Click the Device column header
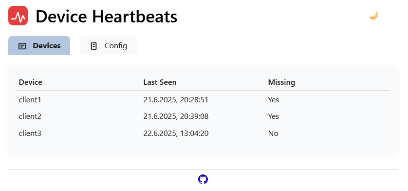408x191 pixels. coord(31,82)
